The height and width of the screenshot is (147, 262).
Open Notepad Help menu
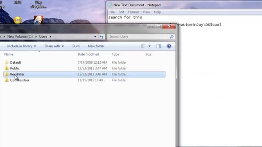click(157, 12)
